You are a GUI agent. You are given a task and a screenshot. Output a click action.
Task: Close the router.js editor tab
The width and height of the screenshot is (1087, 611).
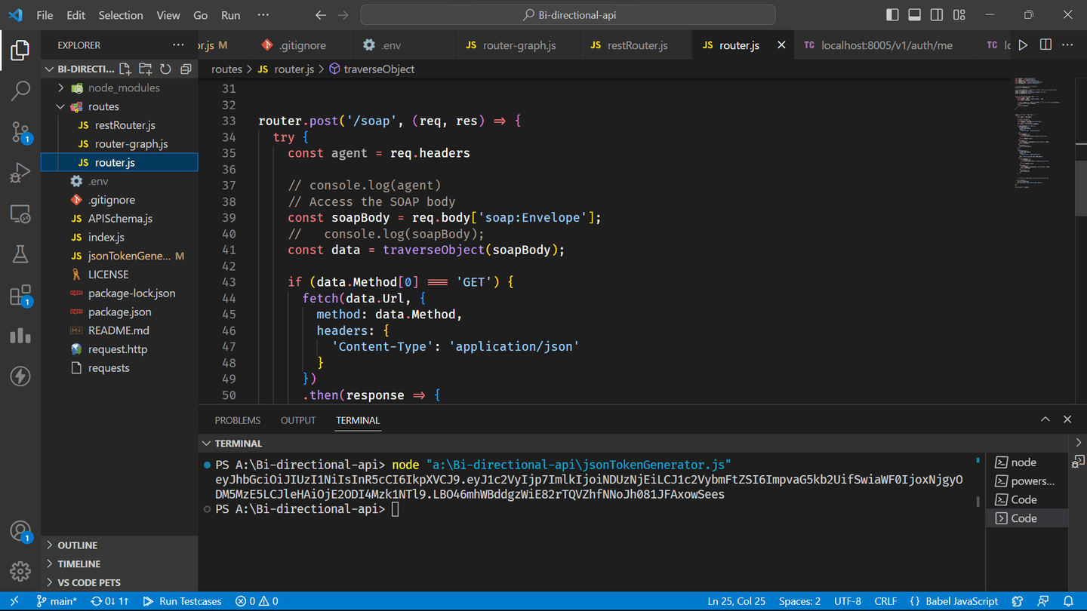781,45
